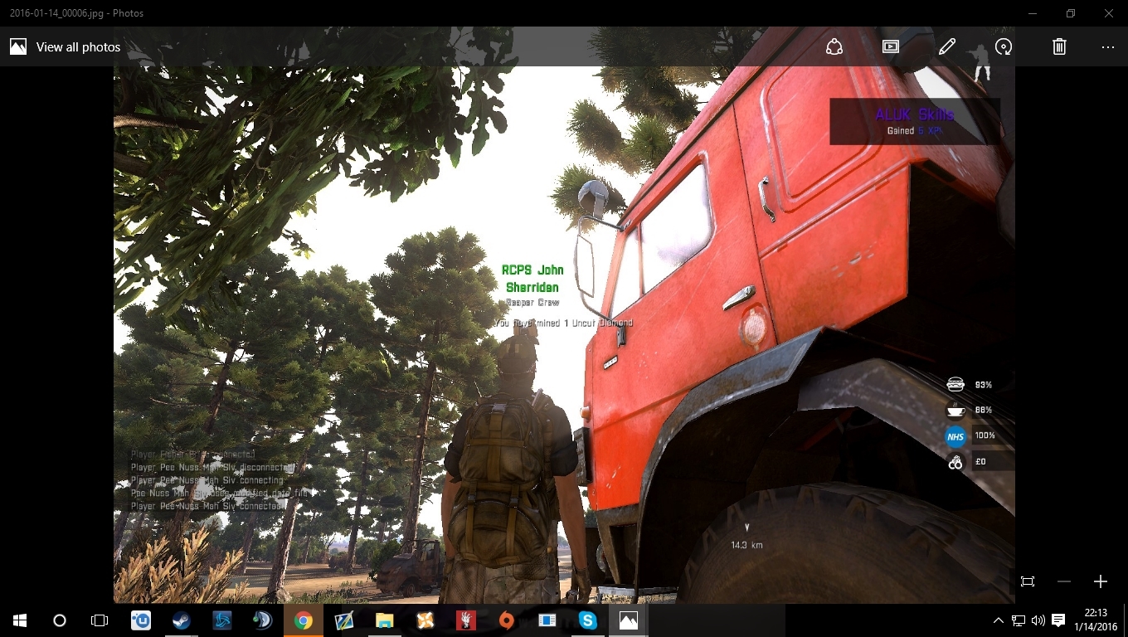Open the red skeletal-hand taskbar app
Screen dimensions: 1128x637
(x=465, y=620)
